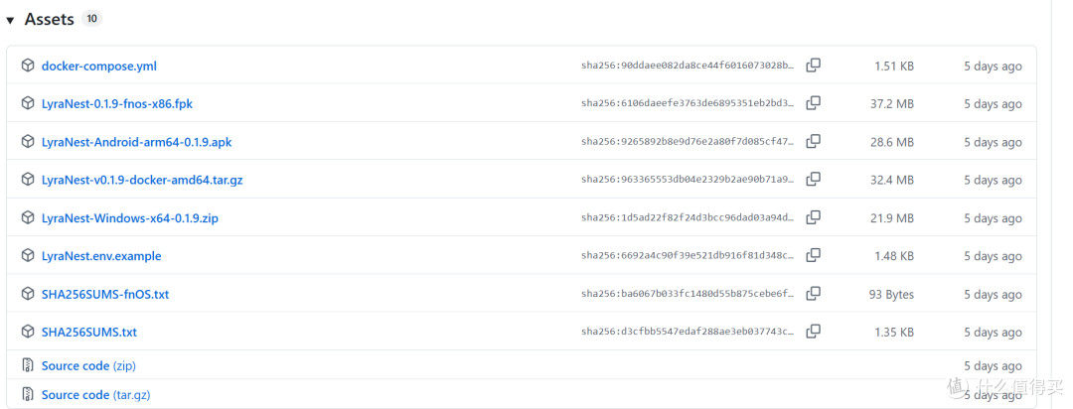
Task: Click the package icon beside docker-compose.yml
Action: 28,66
